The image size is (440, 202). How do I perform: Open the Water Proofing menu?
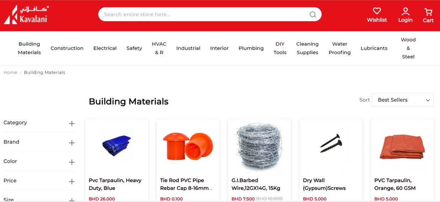[x=339, y=48]
